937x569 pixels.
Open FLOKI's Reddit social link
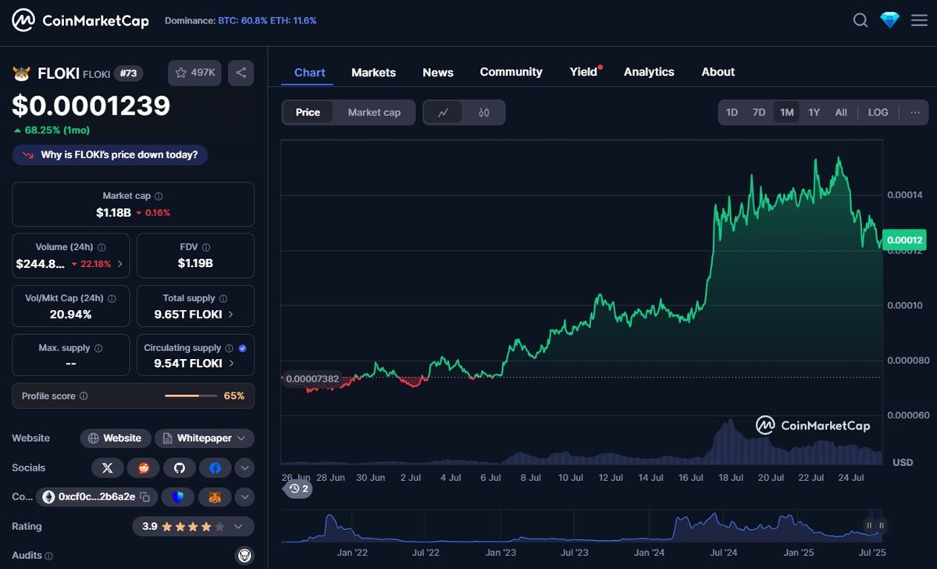pos(144,468)
